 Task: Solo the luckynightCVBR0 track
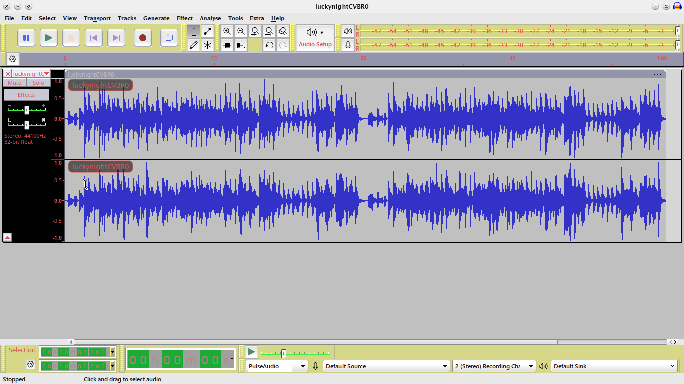coord(38,83)
